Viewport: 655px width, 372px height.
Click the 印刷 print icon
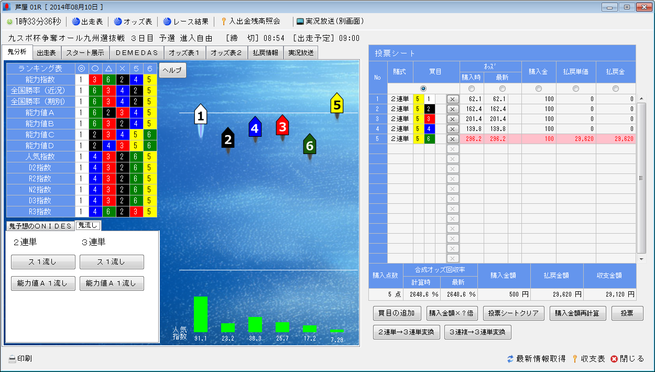tap(20, 359)
